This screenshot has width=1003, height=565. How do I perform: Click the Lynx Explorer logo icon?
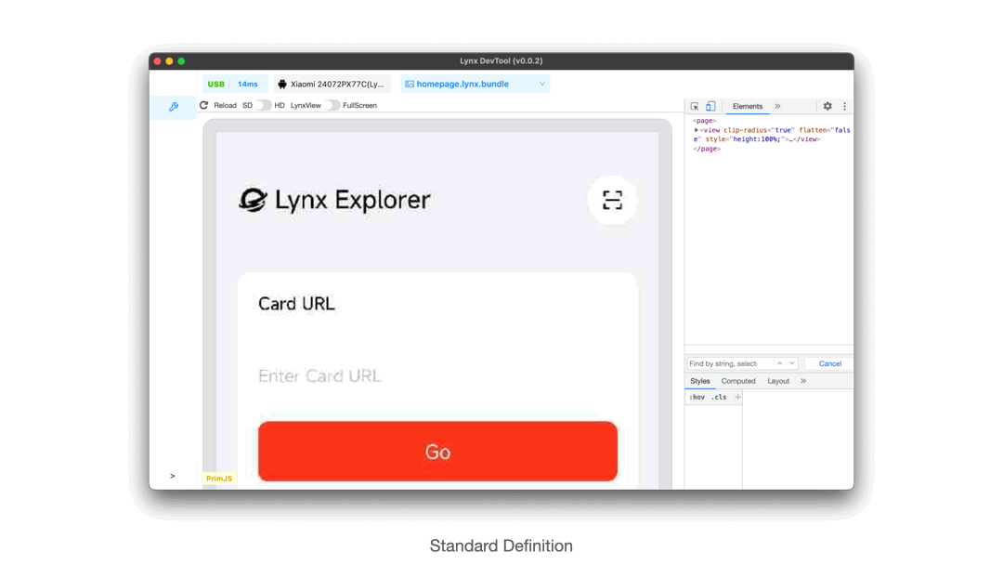pyautogui.click(x=254, y=200)
